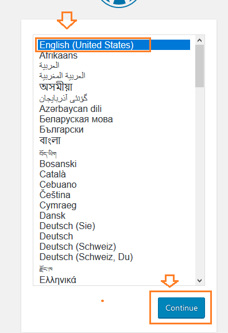Click the scrollbar up arrow

point(199,40)
